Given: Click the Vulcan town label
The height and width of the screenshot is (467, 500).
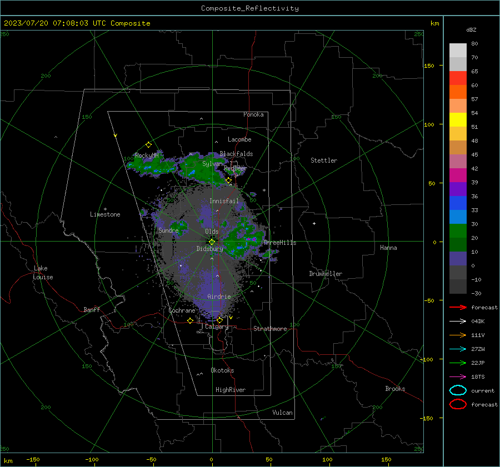Looking at the screenshot, I should (x=283, y=413).
